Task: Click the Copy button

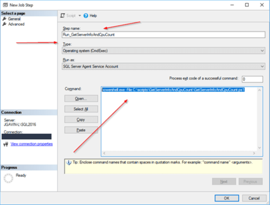Action: coord(81,120)
